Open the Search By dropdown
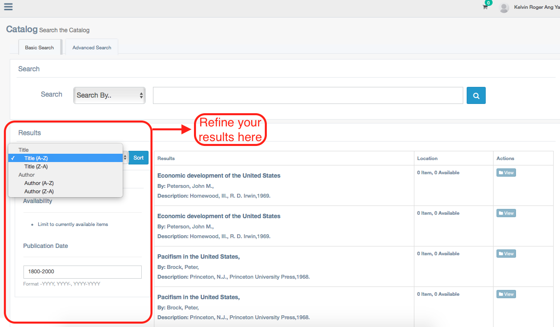560x327 pixels. [109, 96]
